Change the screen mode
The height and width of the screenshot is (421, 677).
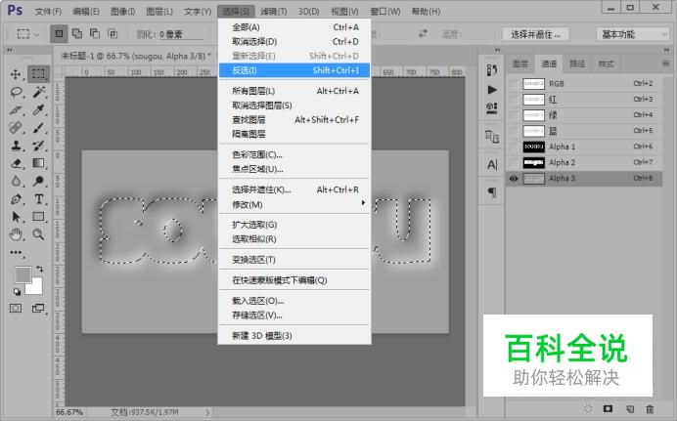pyautogui.click(x=38, y=308)
